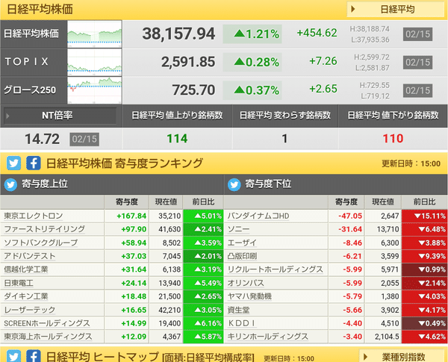Image resolution: width=448 pixels, height=362 pixels.
Task: Open ファーストリテイリング stock link
Action: click(x=44, y=229)
